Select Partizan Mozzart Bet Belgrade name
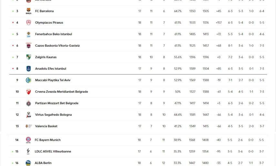The height and width of the screenshot is (166, 276). pos(56,103)
